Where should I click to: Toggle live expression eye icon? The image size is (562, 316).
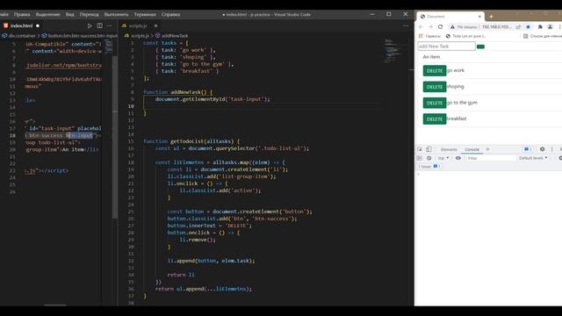tap(458, 158)
